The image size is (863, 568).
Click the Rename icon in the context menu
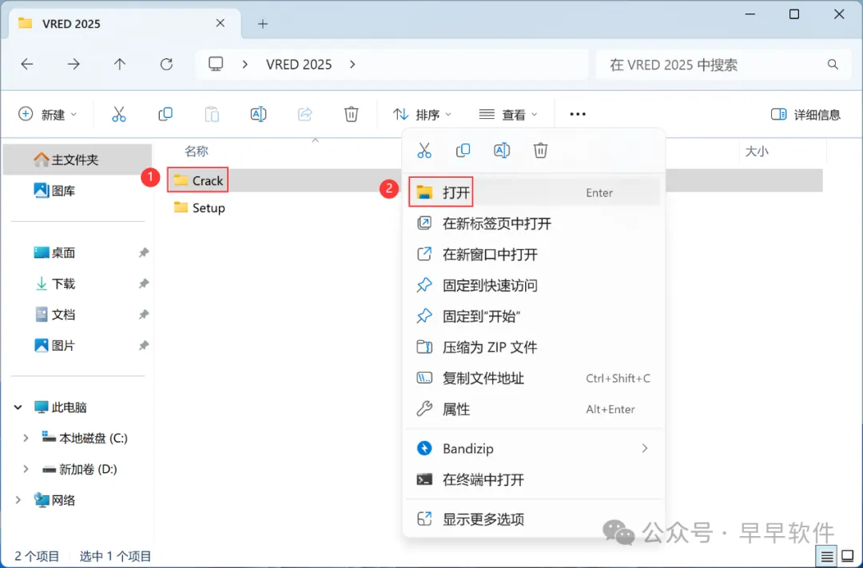coord(502,151)
